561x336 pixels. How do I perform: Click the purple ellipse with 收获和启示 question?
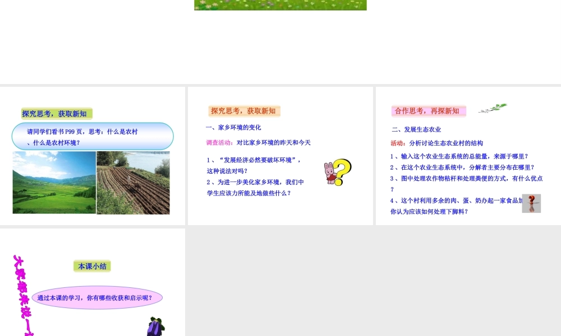(x=97, y=298)
